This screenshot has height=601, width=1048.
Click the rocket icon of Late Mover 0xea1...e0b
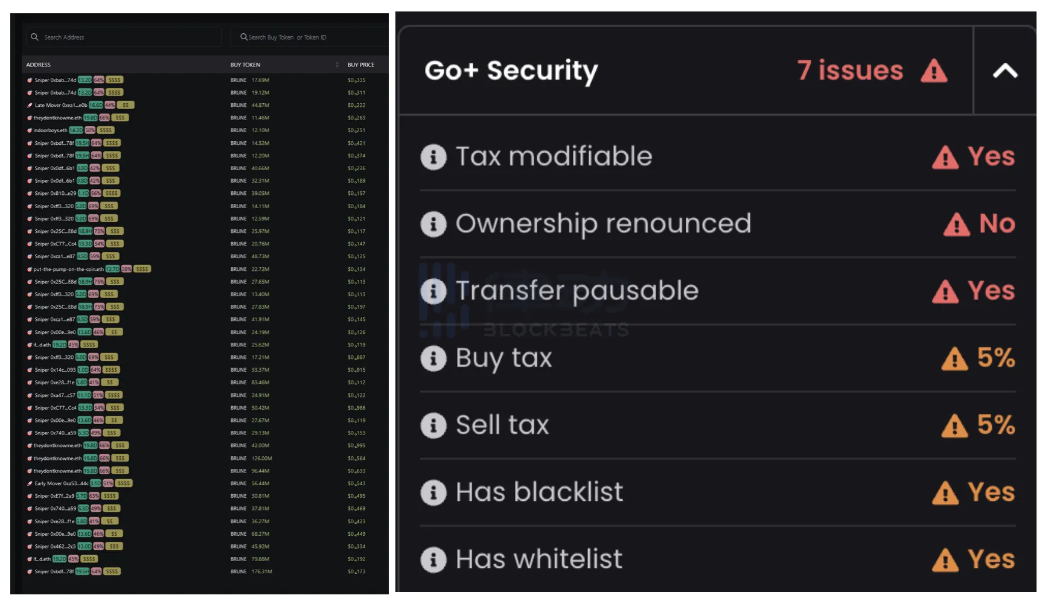(30, 105)
